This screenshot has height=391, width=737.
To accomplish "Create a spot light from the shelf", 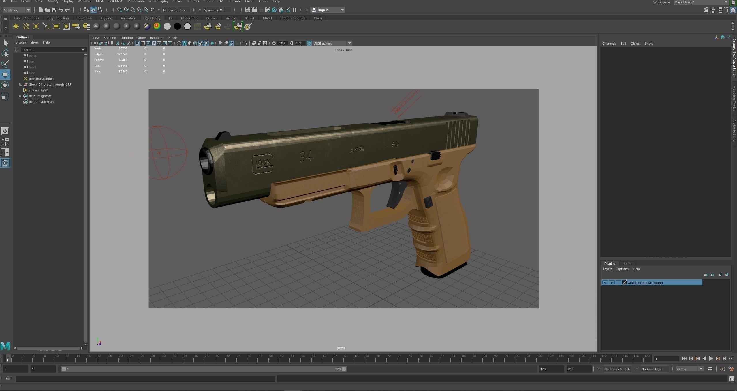I will 46,27.
